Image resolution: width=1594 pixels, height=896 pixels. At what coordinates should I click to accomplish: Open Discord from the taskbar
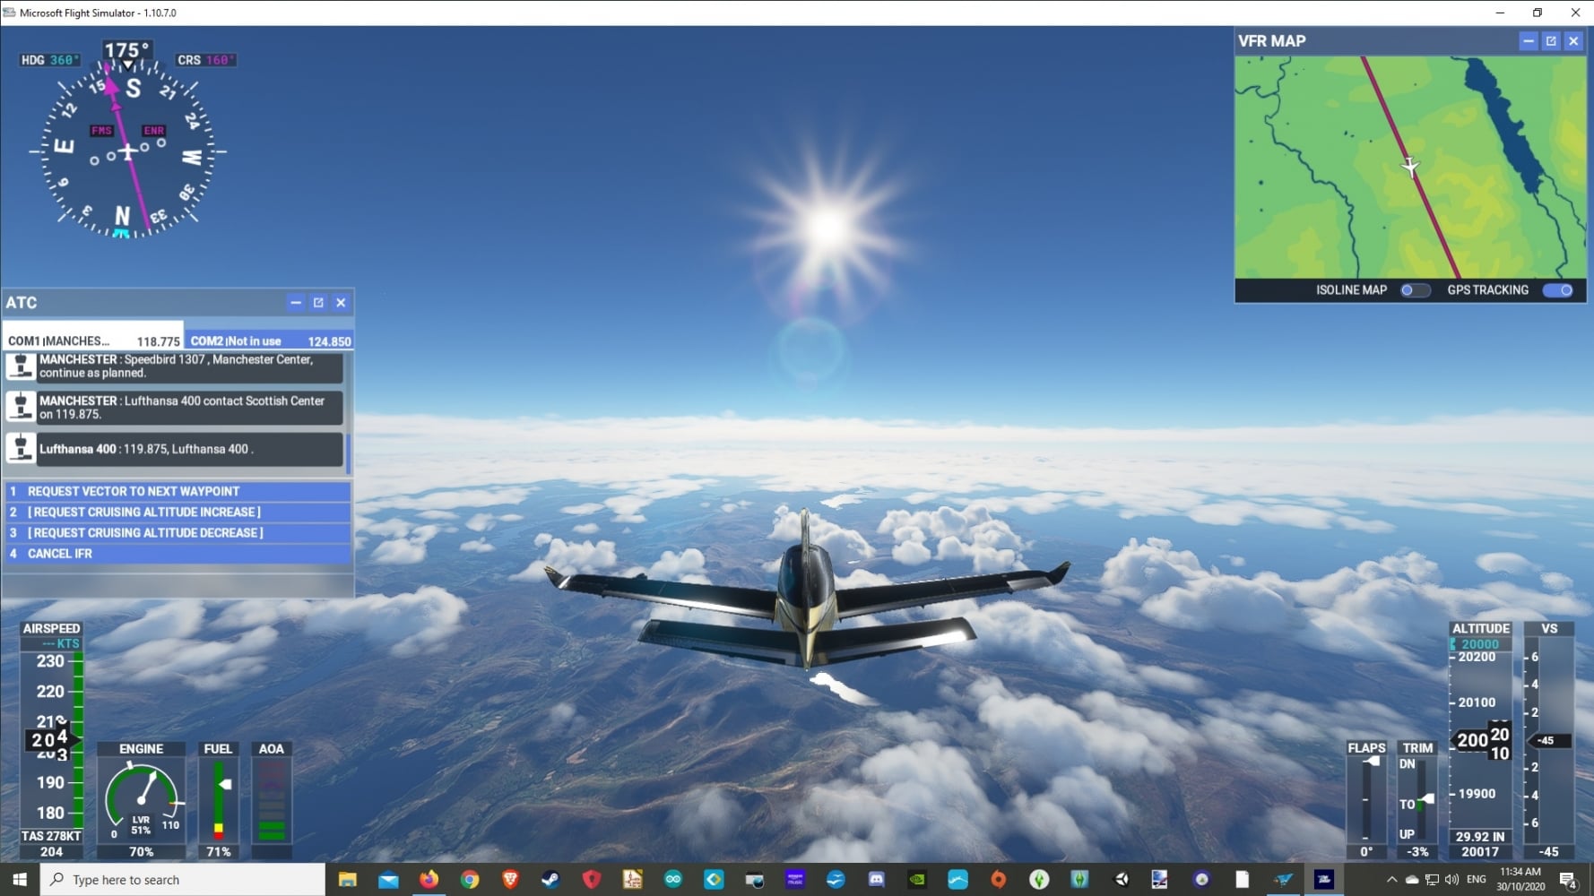[x=876, y=880]
